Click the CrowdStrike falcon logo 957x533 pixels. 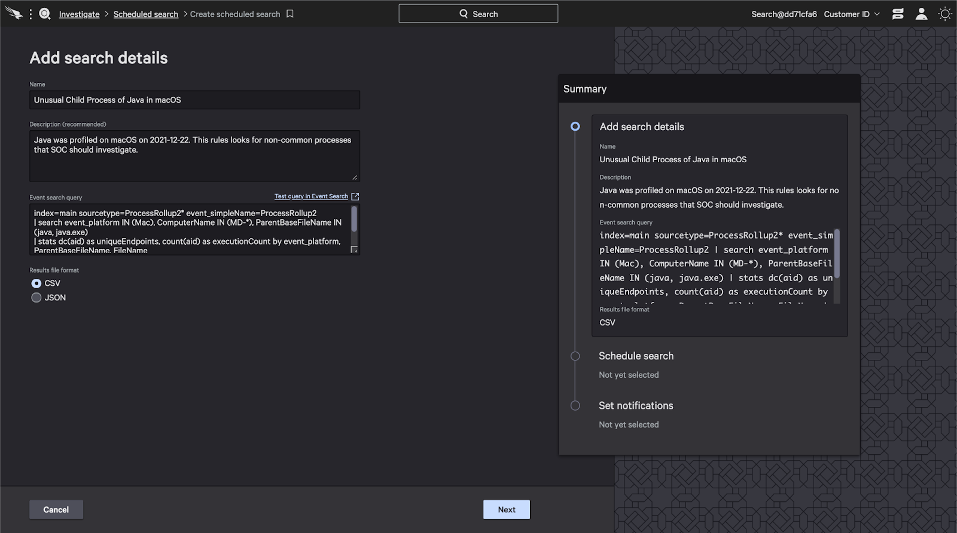pos(14,14)
